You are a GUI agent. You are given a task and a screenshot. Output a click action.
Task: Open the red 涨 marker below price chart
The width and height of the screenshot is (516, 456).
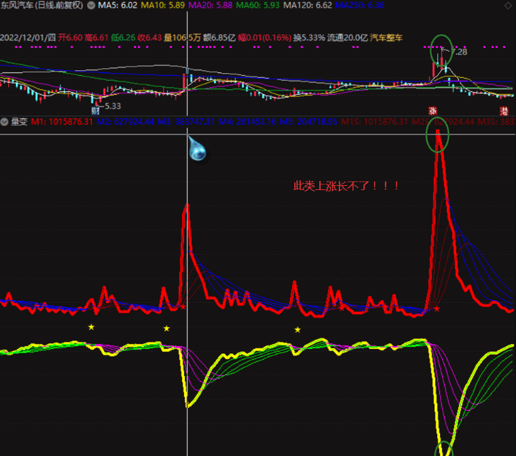[x=432, y=111]
